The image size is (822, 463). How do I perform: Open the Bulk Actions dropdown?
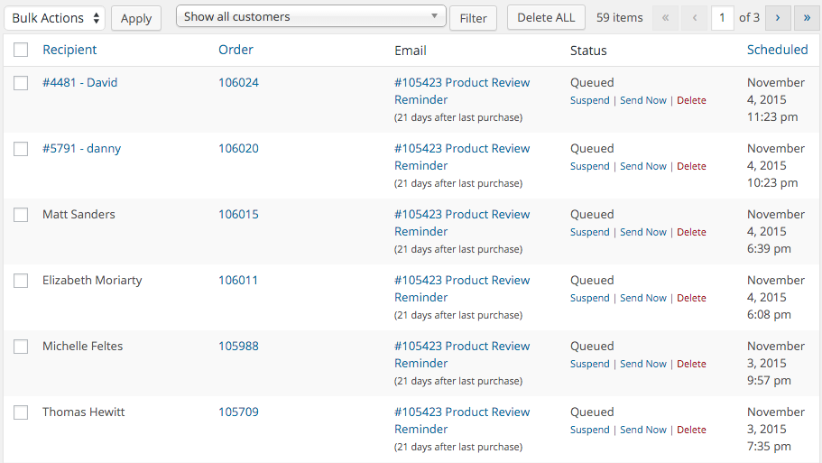click(x=54, y=18)
